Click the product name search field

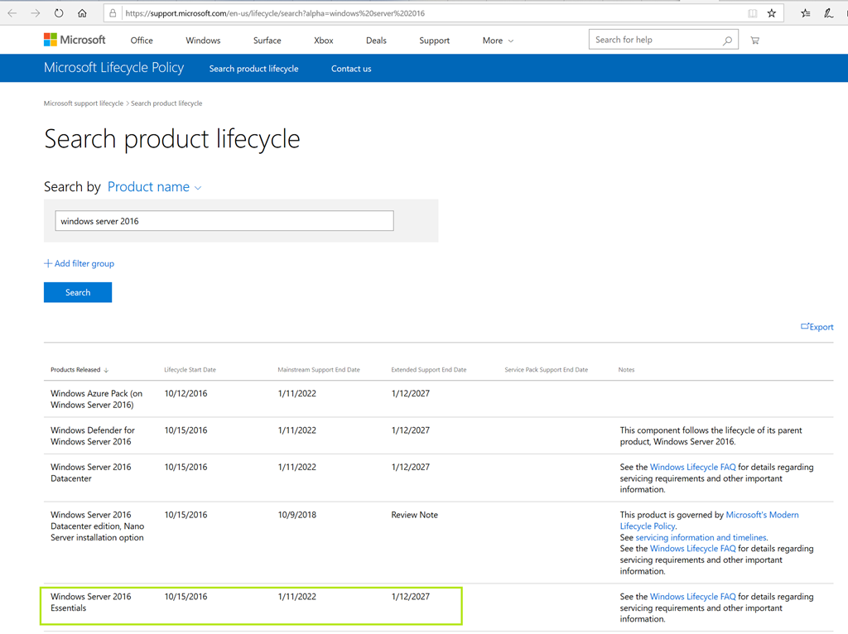click(x=224, y=221)
